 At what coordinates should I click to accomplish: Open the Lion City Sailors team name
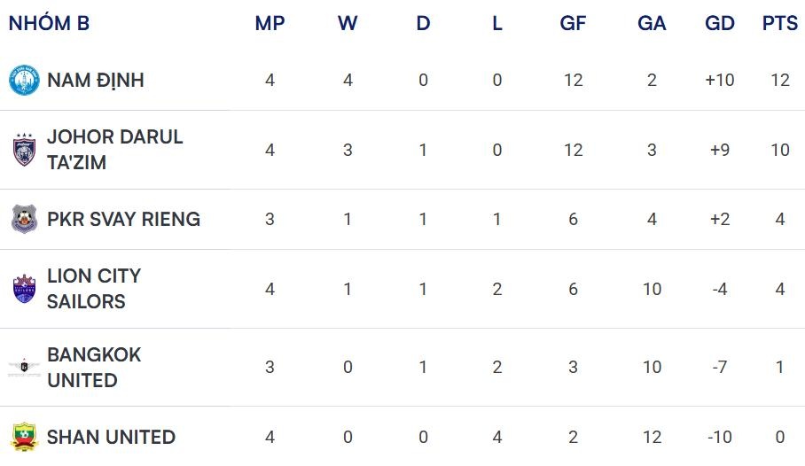94,289
